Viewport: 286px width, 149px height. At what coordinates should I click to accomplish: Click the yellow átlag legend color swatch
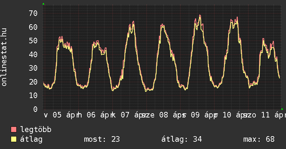pos(14,139)
